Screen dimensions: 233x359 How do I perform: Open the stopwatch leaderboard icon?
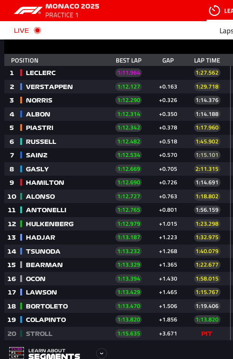pyautogui.click(x=214, y=11)
